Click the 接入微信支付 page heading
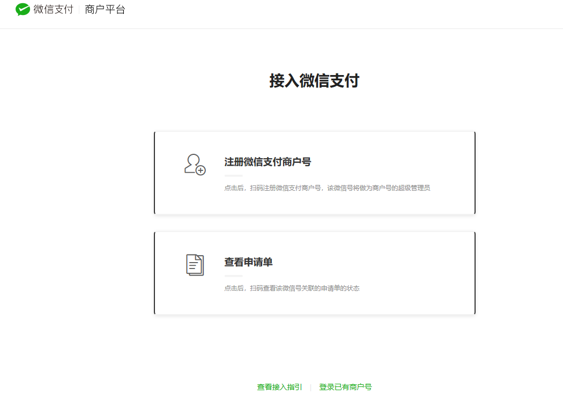This screenshot has width=563, height=410. click(x=314, y=81)
